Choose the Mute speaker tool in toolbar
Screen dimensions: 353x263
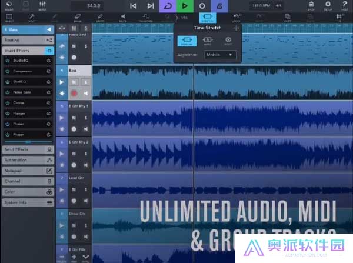[x=123, y=18]
